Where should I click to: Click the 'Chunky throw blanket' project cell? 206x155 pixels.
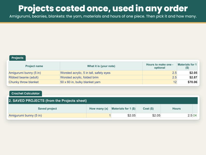pos(34,82)
